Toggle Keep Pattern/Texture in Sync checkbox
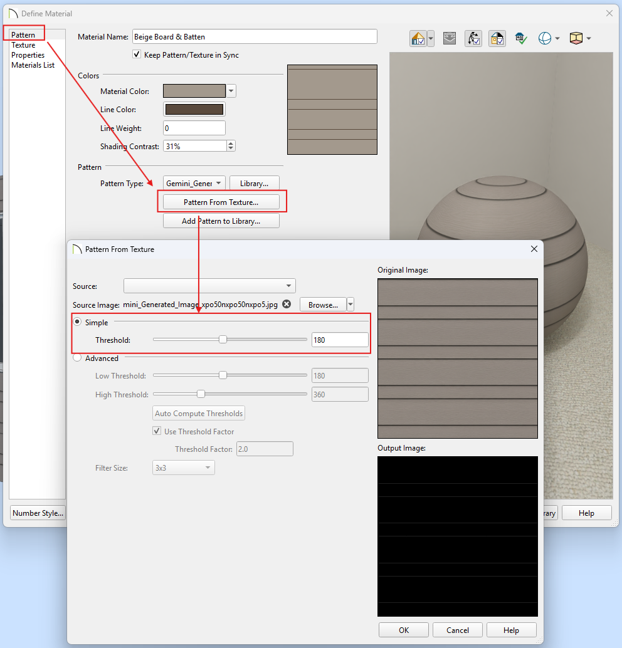 137,54
